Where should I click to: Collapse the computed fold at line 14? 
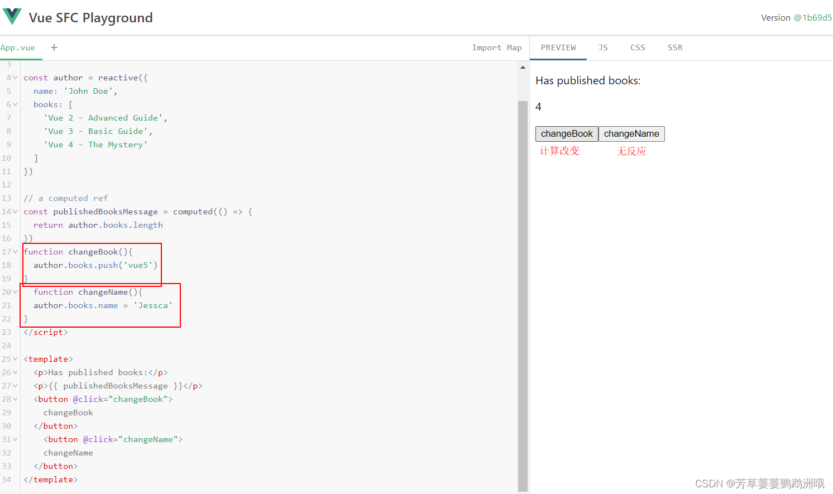[x=15, y=212]
